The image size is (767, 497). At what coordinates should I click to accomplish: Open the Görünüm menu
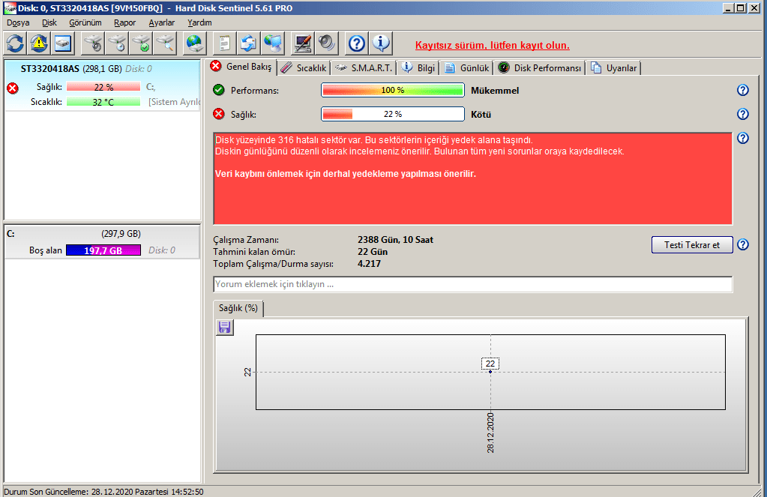coord(85,22)
